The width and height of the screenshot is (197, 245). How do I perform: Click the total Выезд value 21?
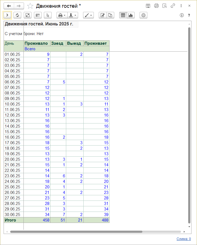coord(75,220)
